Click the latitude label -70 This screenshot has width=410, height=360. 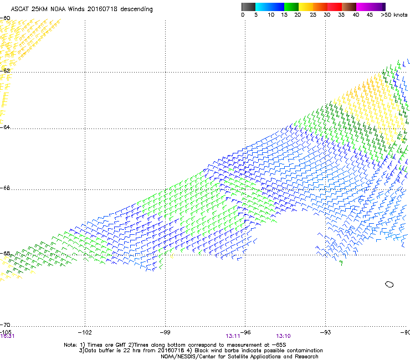[x=5, y=325]
